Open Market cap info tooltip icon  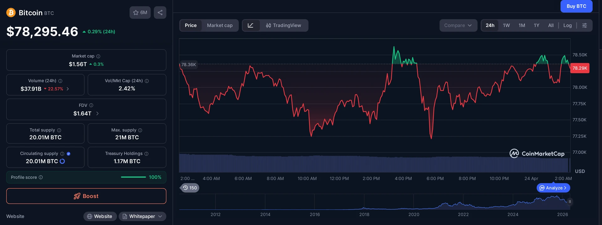pos(98,56)
